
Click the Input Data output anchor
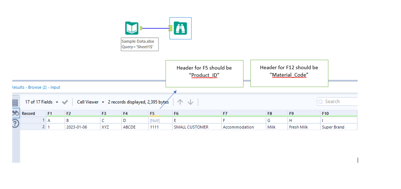click(141, 28)
